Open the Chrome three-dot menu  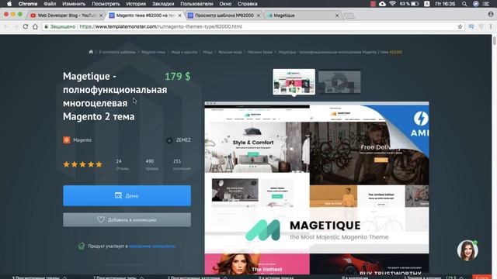[x=491, y=26]
